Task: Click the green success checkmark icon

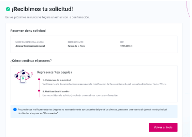Action: (8, 9)
